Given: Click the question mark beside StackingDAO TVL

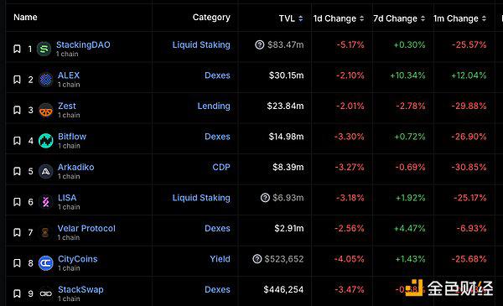Looking at the screenshot, I should click(260, 44).
